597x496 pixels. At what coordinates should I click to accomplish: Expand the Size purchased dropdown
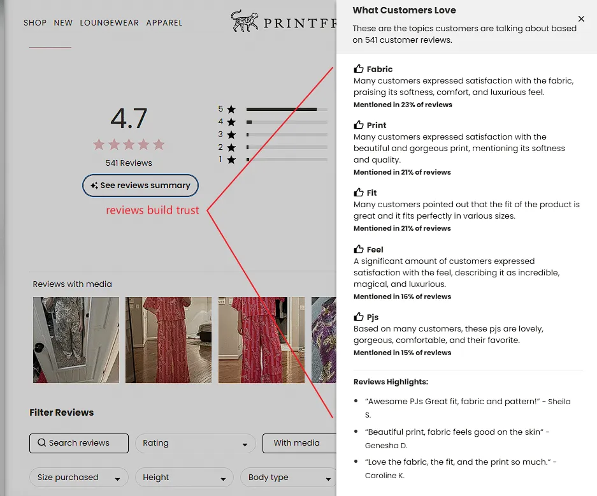78,478
